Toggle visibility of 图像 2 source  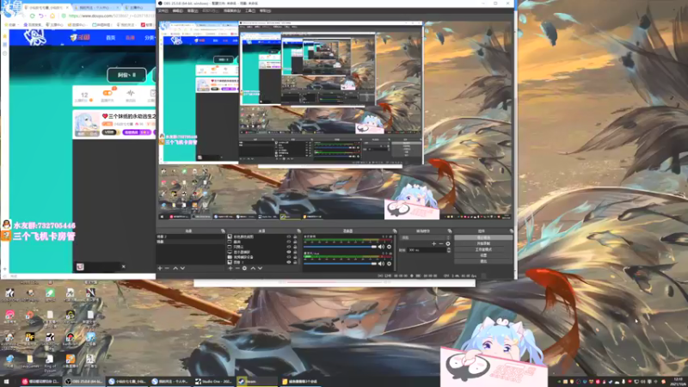289,262
